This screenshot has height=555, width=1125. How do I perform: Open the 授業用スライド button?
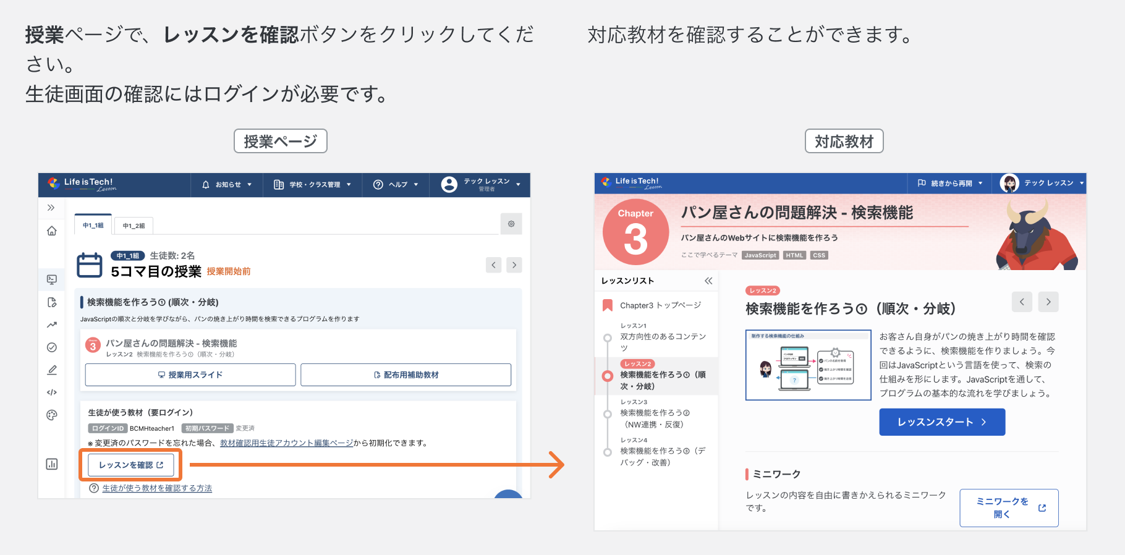(190, 375)
